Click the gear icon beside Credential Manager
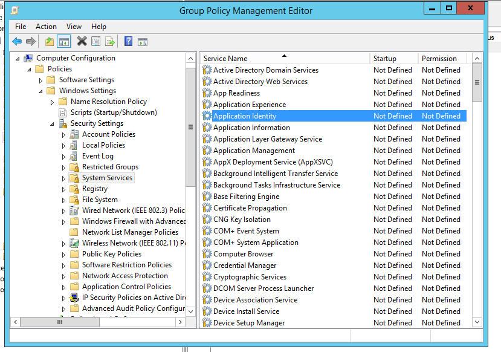Screen dimensions: 501x352 pos(207,266)
